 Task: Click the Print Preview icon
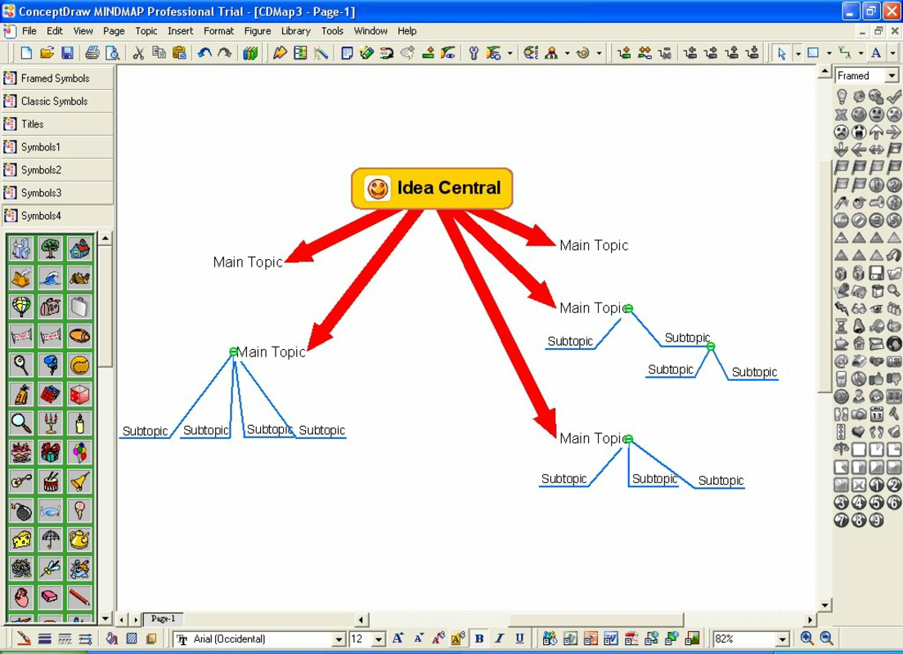pos(112,52)
